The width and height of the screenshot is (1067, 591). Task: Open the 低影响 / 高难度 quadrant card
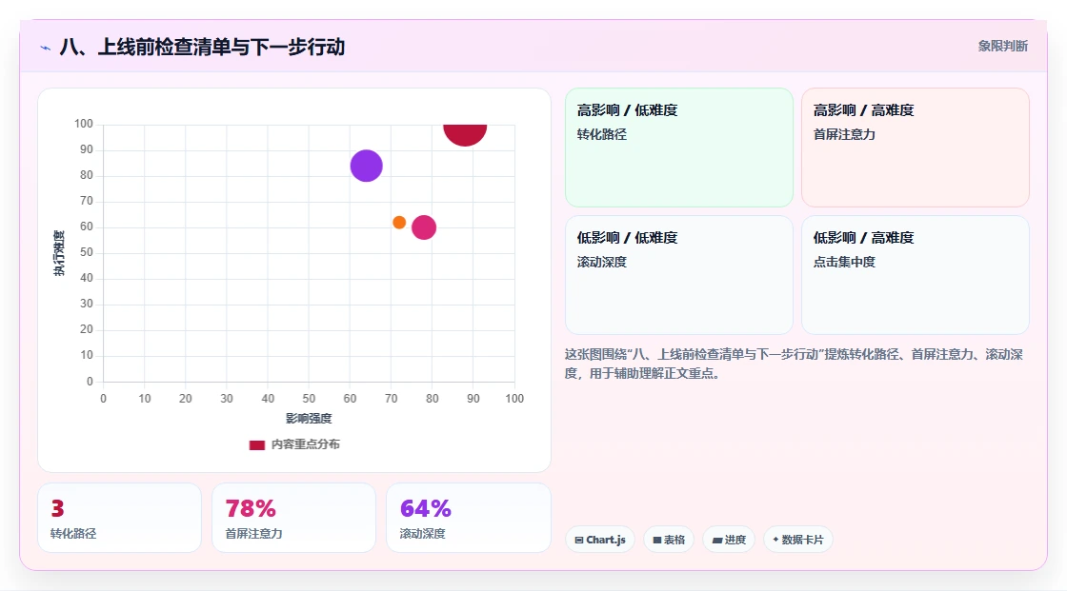(916, 275)
